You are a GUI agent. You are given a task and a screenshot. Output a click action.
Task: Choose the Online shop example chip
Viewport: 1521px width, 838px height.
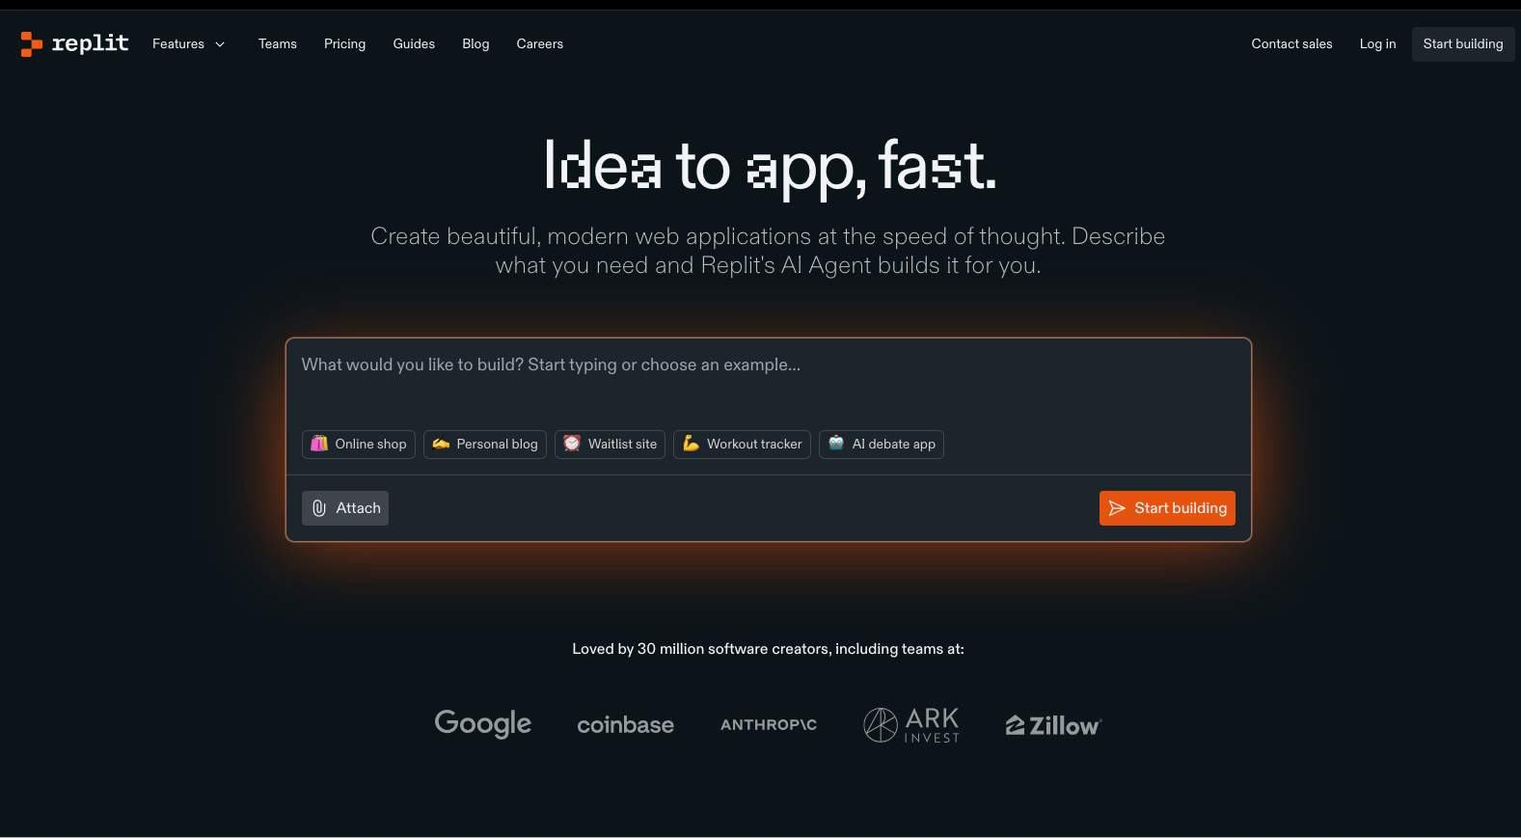[x=359, y=445]
